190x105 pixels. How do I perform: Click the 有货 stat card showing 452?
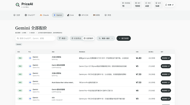(148, 5)
